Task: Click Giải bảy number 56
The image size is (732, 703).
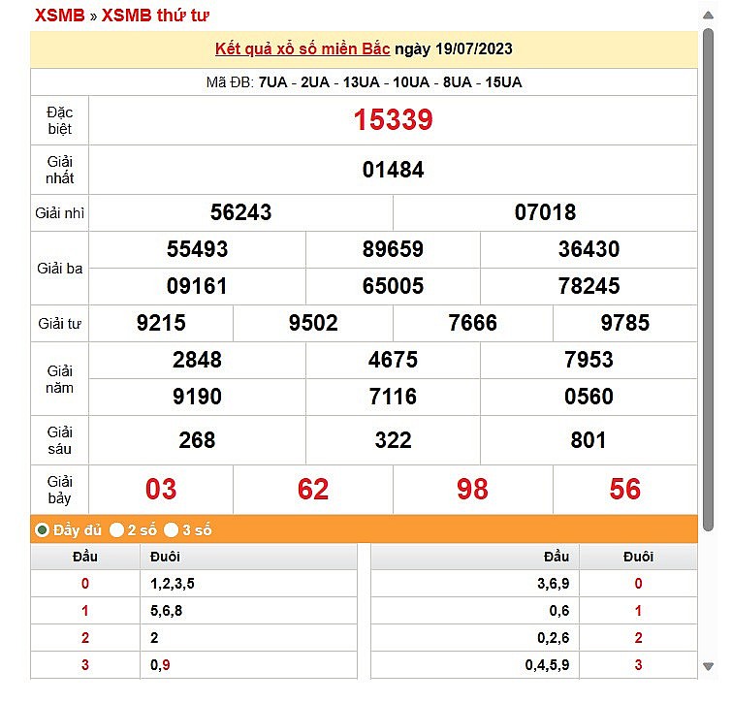Action: click(x=624, y=489)
